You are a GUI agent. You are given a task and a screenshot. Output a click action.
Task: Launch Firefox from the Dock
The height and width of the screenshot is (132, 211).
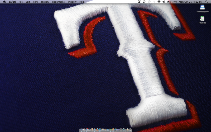(x=97, y=129)
